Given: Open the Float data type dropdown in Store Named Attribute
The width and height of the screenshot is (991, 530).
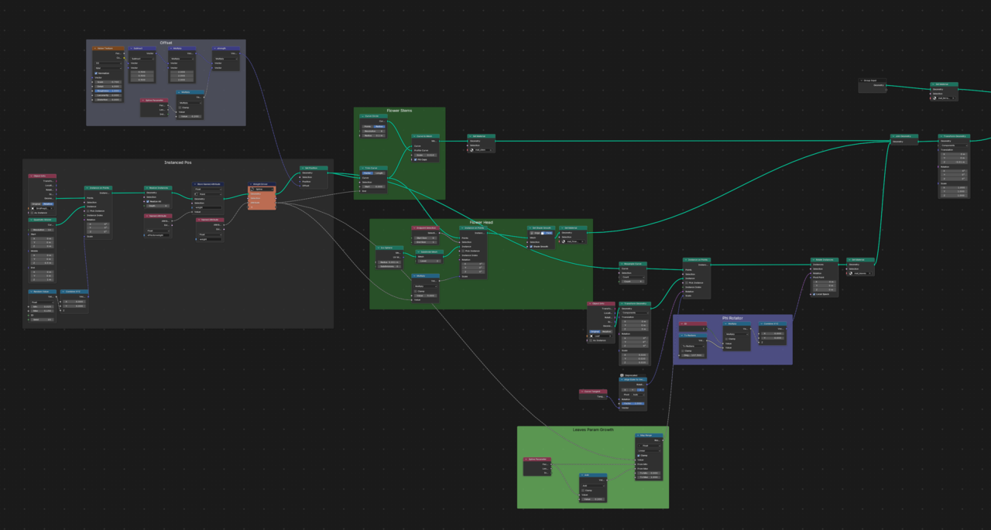Looking at the screenshot, I should click(208, 189).
